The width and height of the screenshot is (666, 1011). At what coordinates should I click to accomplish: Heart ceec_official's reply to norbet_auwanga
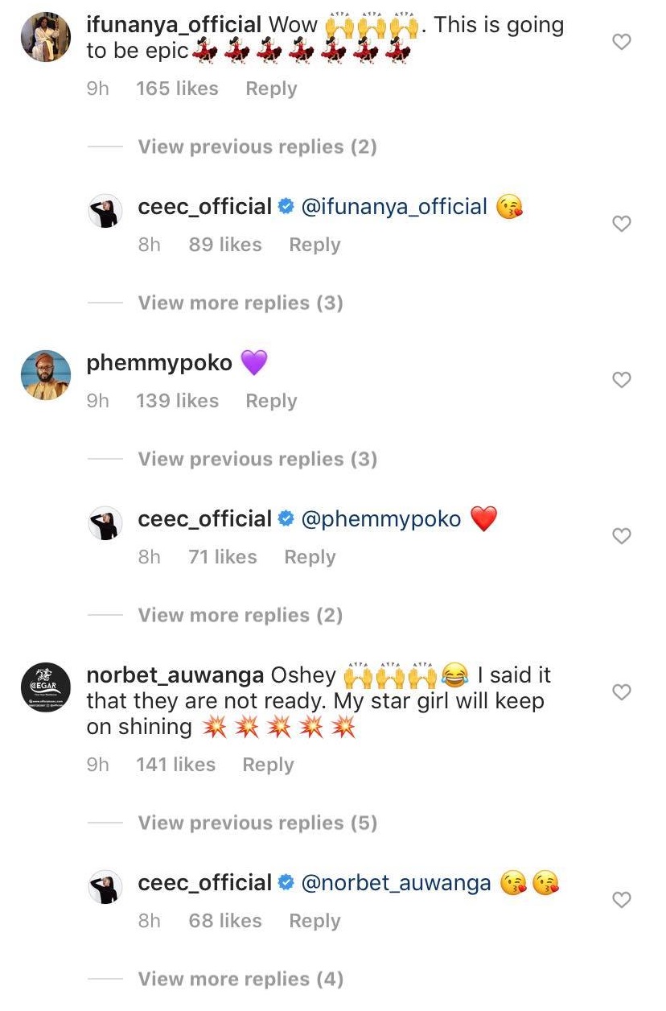pyautogui.click(x=622, y=900)
